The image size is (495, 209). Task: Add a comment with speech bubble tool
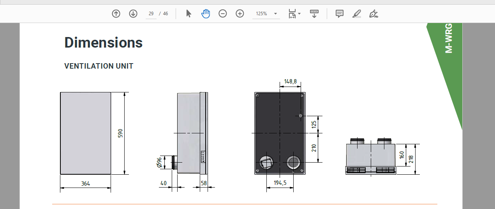pyautogui.click(x=340, y=14)
